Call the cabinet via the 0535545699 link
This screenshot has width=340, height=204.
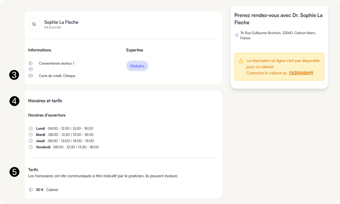301,73
